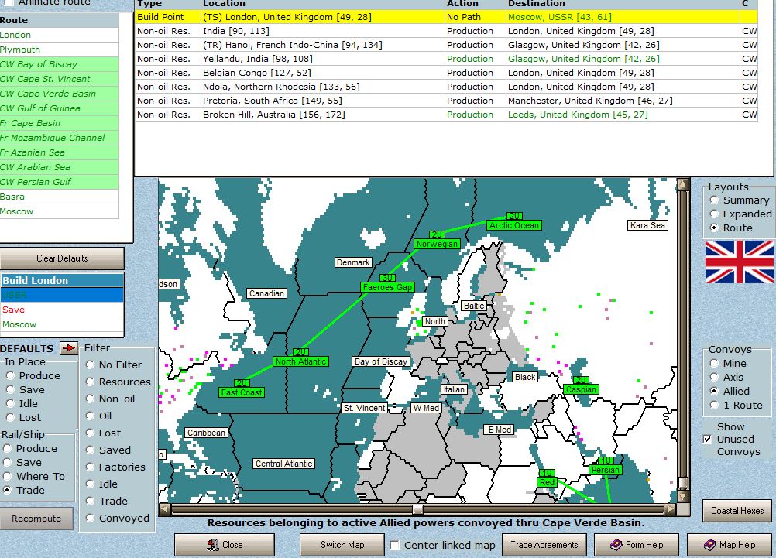
Task: Click the Norwegian convoy label
Action: coord(437,244)
